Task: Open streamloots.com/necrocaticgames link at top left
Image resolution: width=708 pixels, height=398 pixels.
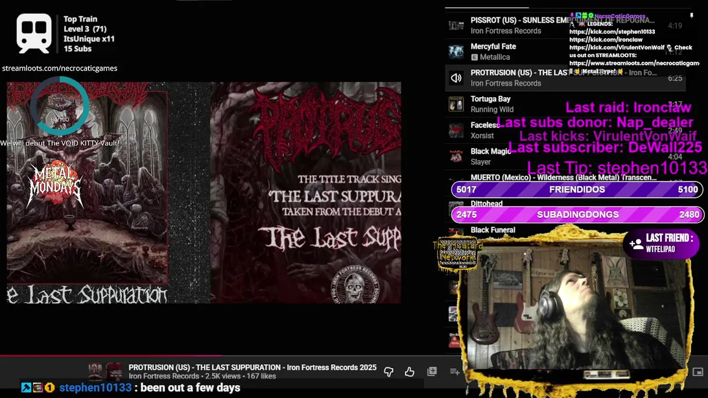Action: (x=60, y=69)
